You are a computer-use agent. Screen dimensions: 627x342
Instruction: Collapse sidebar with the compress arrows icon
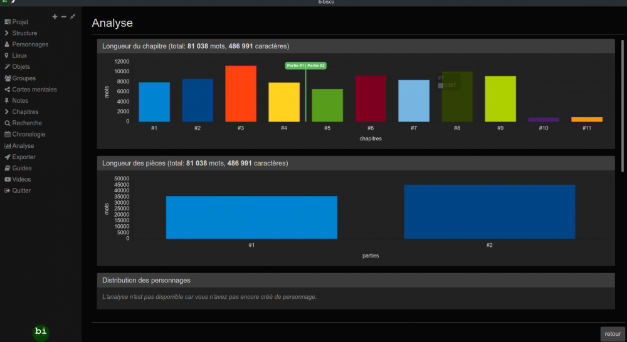click(73, 16)
